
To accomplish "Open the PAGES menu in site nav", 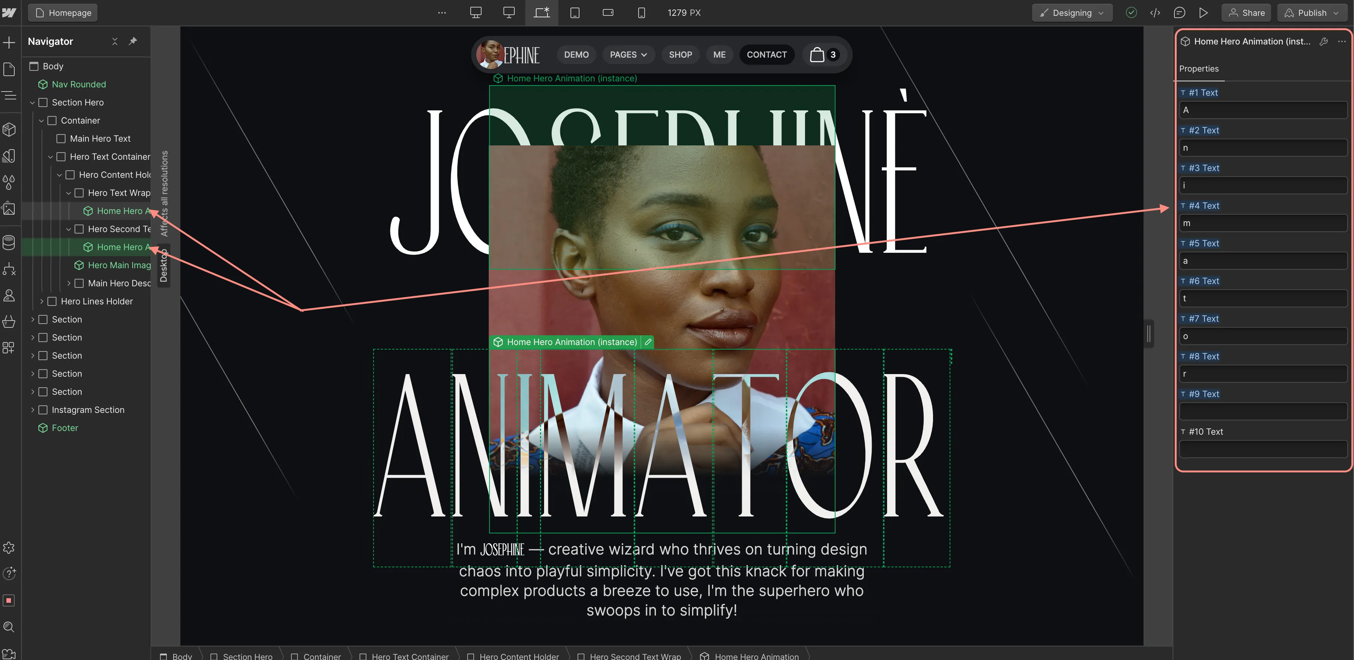I will tap(628, 55).
